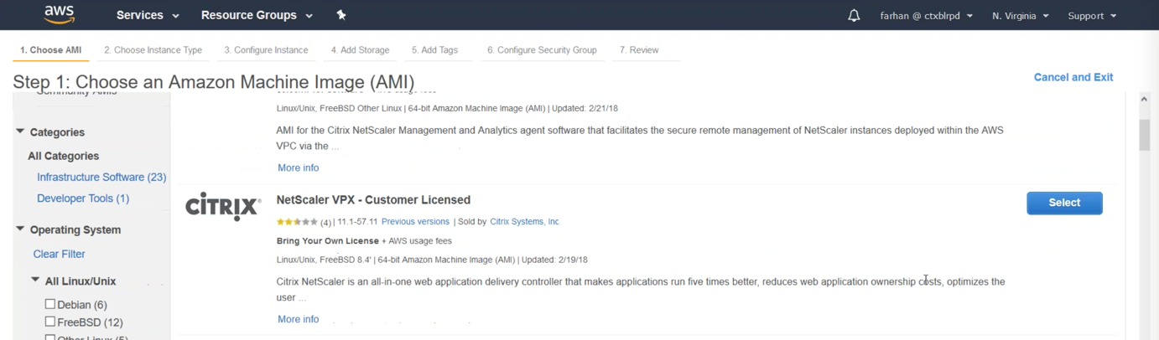Collapse the All Linux/Unix group
Viewport: 1159px width, 340px height.
click(35, 281)
